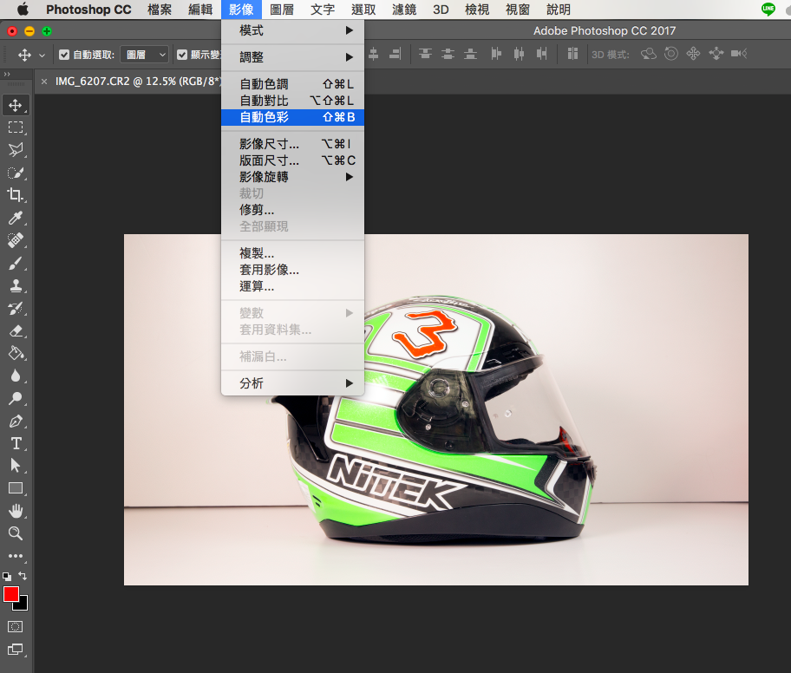Screen dimensions: 791x673
Task: Select the Move tool in the toolbox
Action: click(15, 105)
